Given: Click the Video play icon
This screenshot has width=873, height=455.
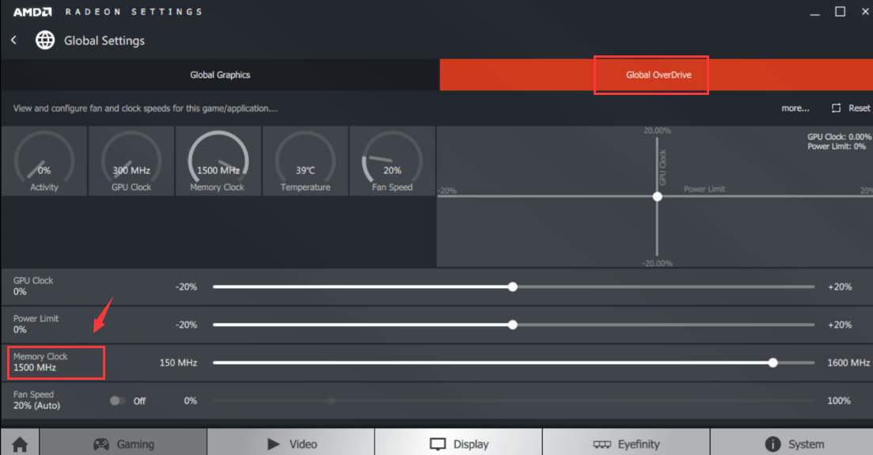Looking at the screenshot, I should [273, 444].
